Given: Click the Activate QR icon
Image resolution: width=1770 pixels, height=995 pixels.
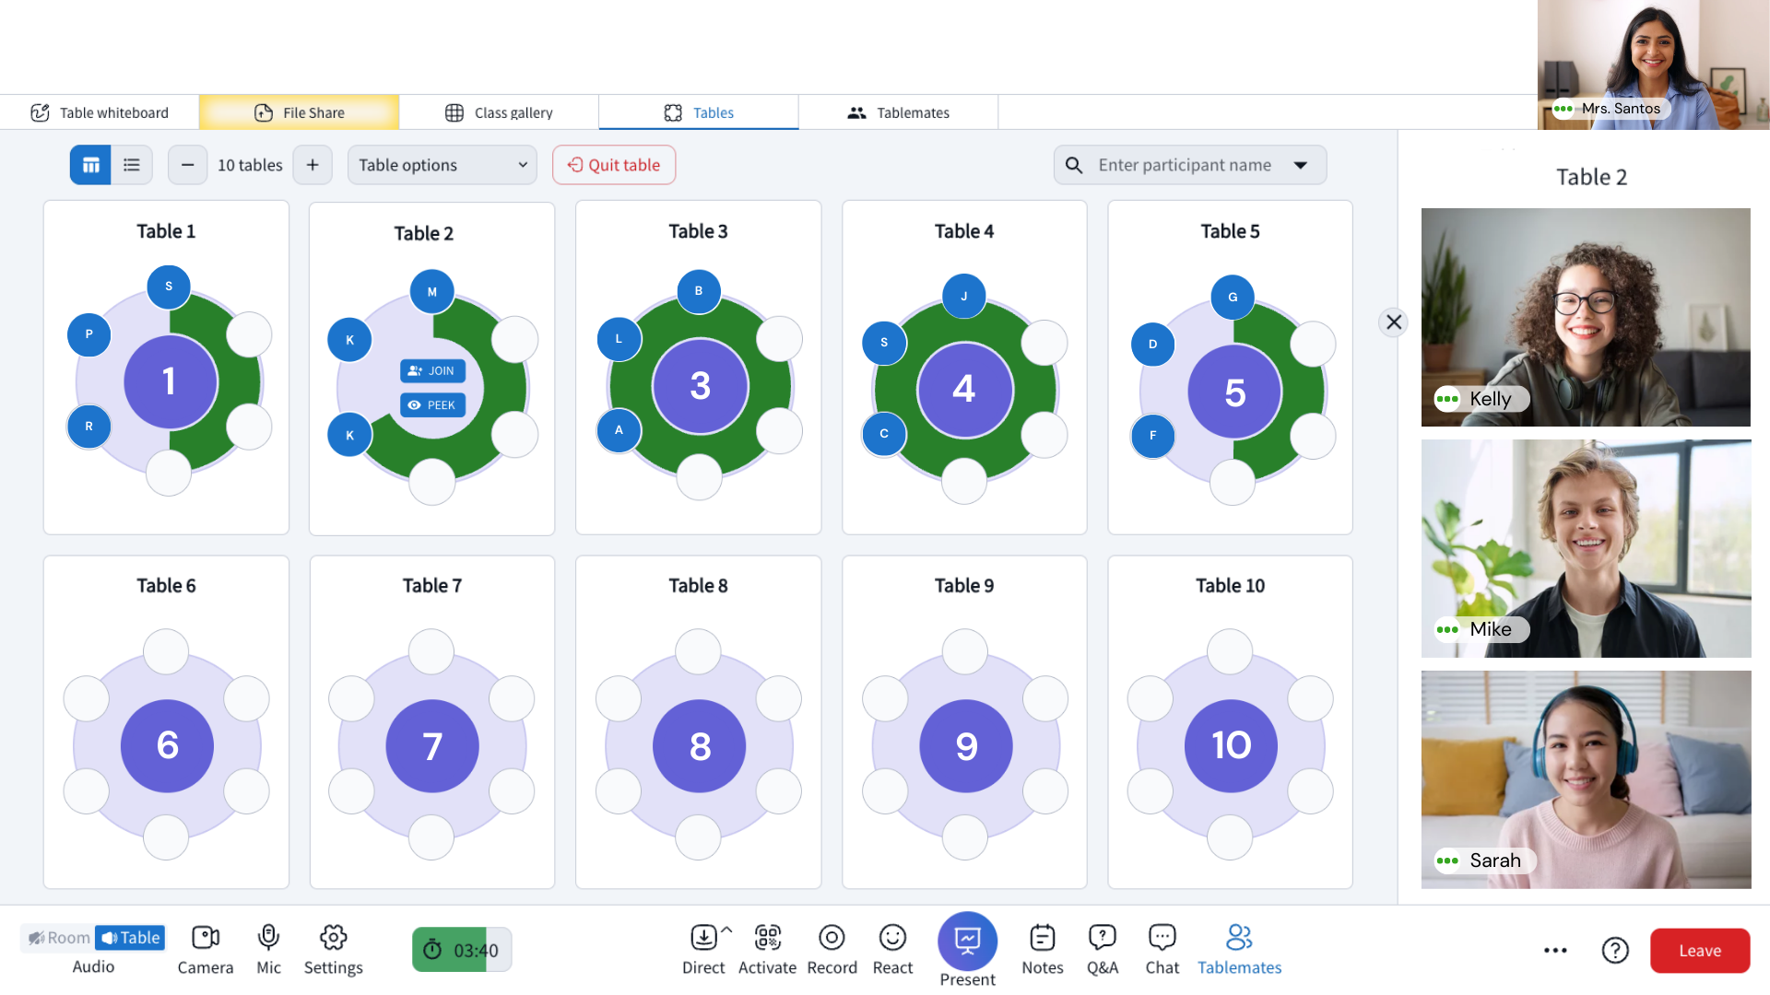Looking at the screenshot, I should pyautogui.click(x=767, y=938).
